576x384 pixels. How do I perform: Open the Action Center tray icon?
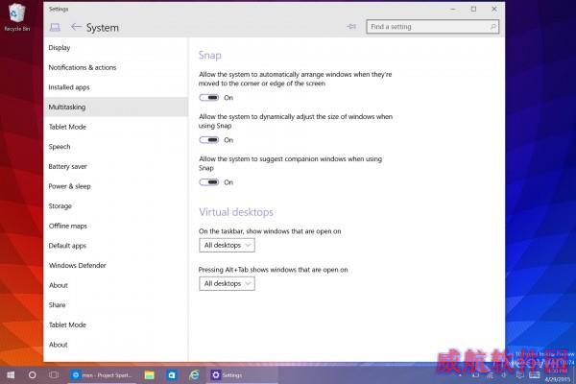point(519,375)
